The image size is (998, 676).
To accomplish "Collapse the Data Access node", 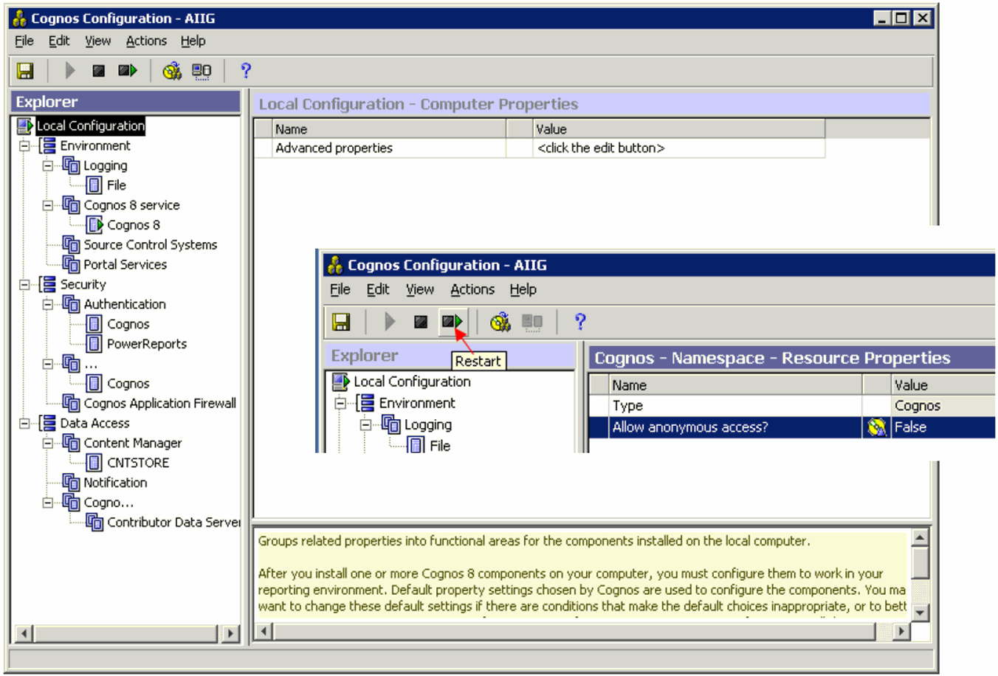I will tap(24, 424).
